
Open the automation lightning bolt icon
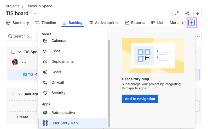(x=198, y=13)
